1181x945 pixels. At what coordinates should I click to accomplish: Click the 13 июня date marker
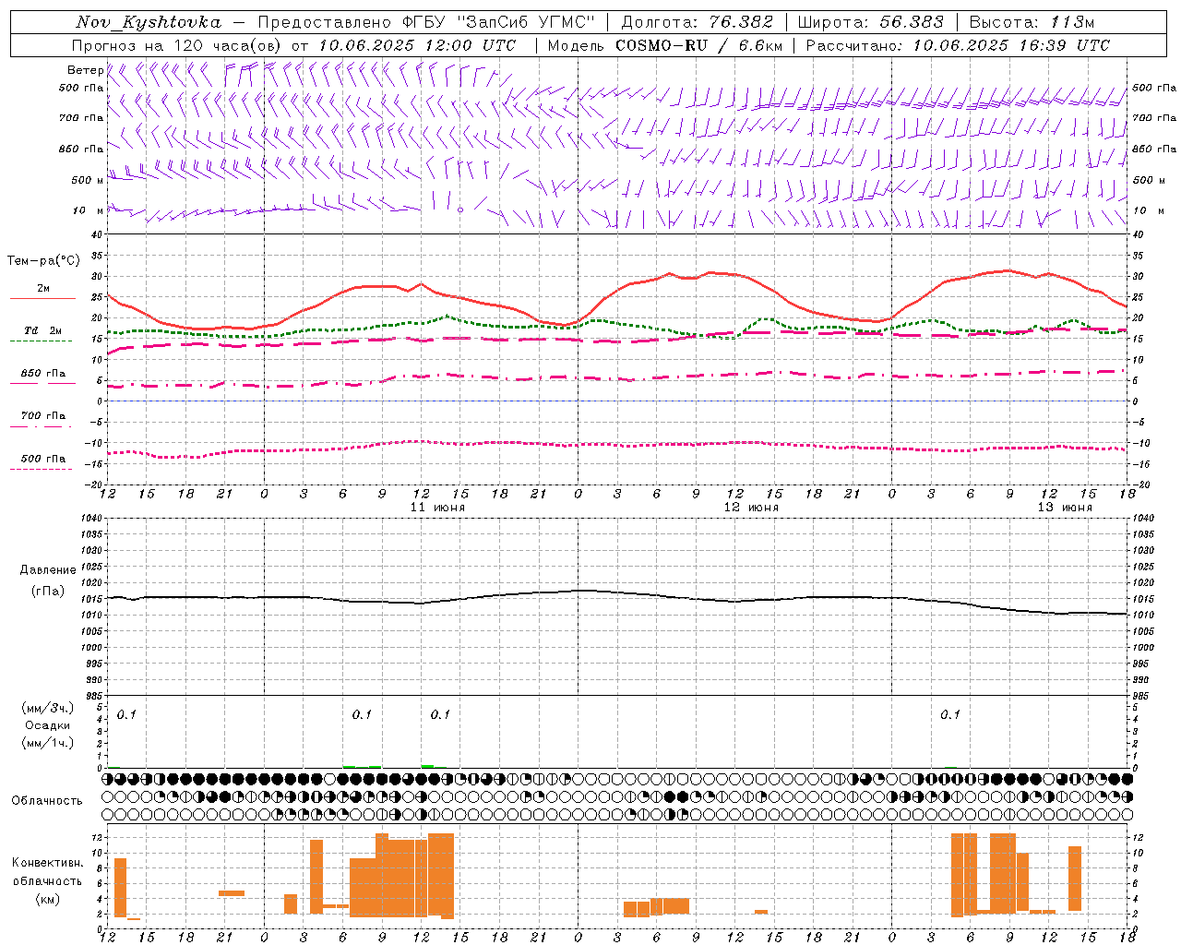[1065, 508]
